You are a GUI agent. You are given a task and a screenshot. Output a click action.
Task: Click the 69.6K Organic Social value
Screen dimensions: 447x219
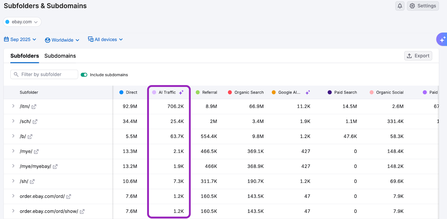[x=397, y=181]
